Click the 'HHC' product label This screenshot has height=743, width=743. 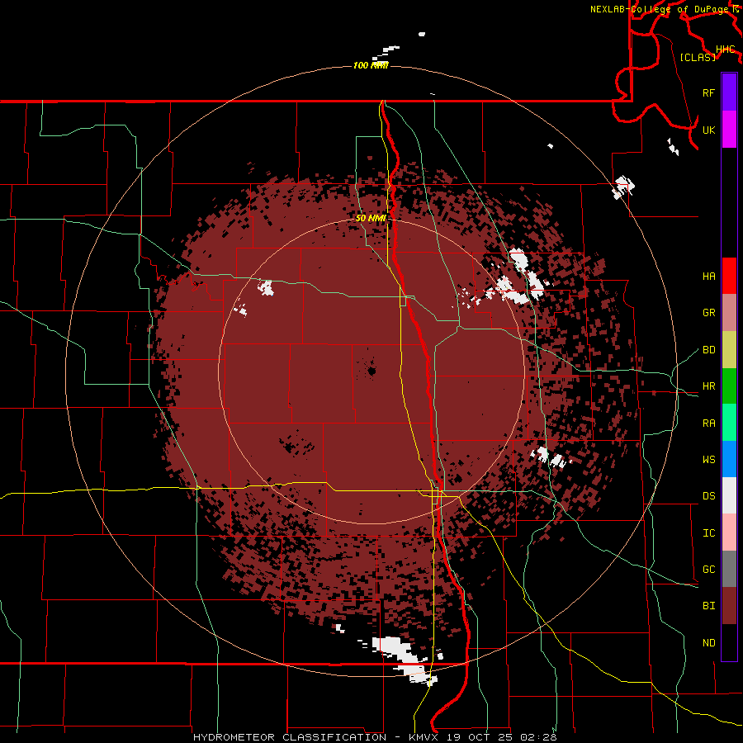click(x=725, y=50)
